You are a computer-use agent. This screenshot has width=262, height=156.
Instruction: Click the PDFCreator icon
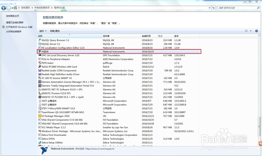(x=40, y=63)
